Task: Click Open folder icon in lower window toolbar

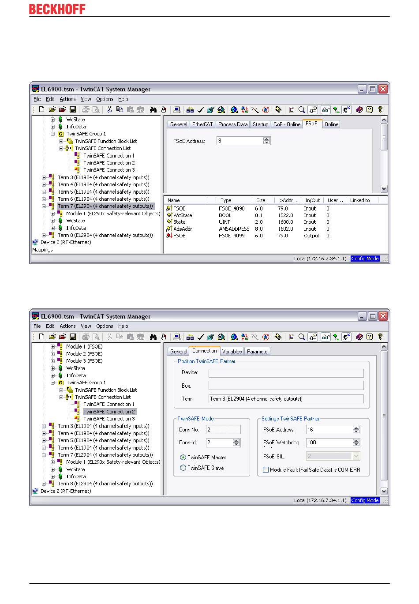Action: coord(52,337)
